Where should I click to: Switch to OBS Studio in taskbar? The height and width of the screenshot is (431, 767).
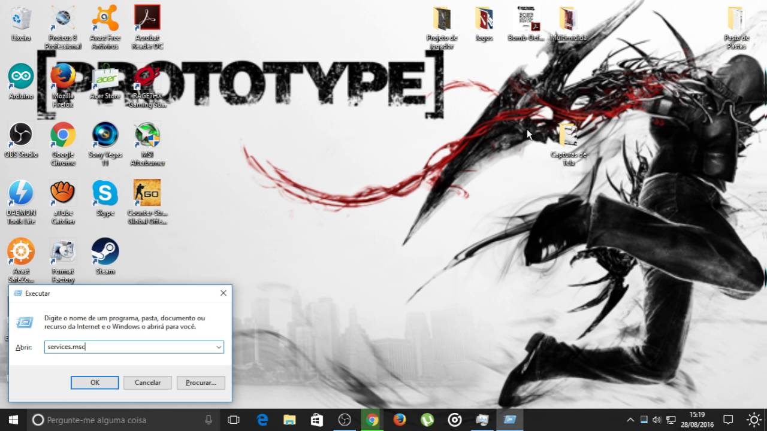tap(345, 420)
